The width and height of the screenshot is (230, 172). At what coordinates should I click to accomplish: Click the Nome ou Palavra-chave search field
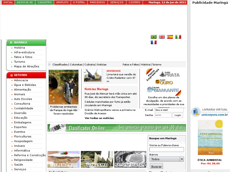166,150
